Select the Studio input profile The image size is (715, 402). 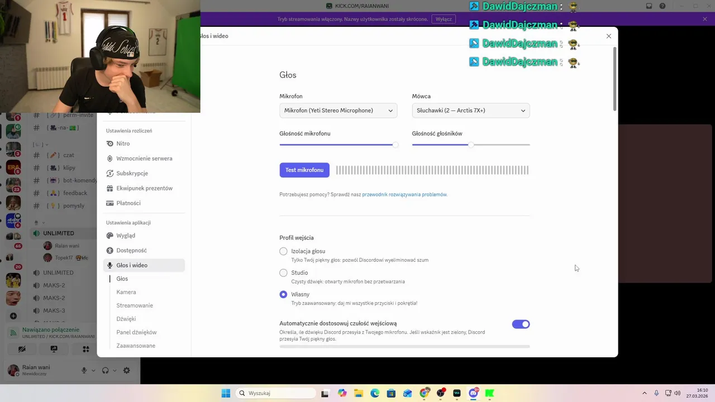[283, 273]
